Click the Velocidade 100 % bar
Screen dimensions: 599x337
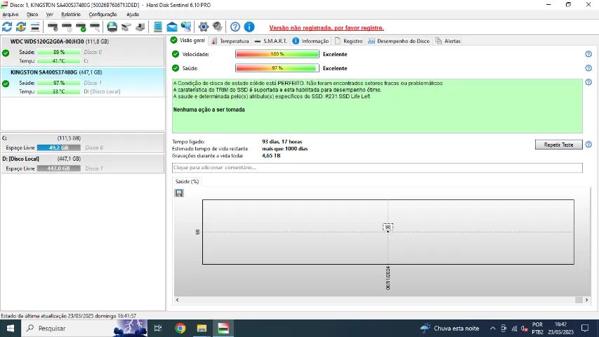tap(277, 54)
